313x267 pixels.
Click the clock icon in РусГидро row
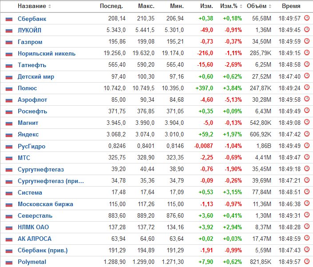307,145
